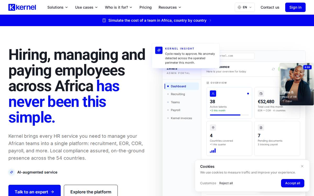This screenshot has width=314, height=196.
Task: Click the banner's chevron arrow
Action: (210, 20)
